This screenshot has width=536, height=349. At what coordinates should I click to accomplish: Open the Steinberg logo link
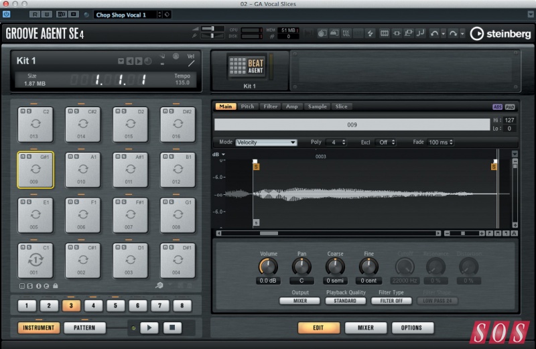click(500, 33)
